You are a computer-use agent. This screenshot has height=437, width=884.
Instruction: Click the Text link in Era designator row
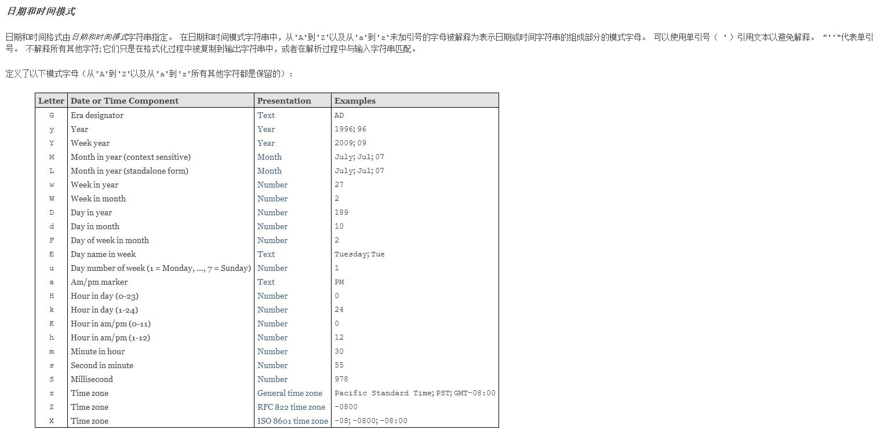click(266, 115)
